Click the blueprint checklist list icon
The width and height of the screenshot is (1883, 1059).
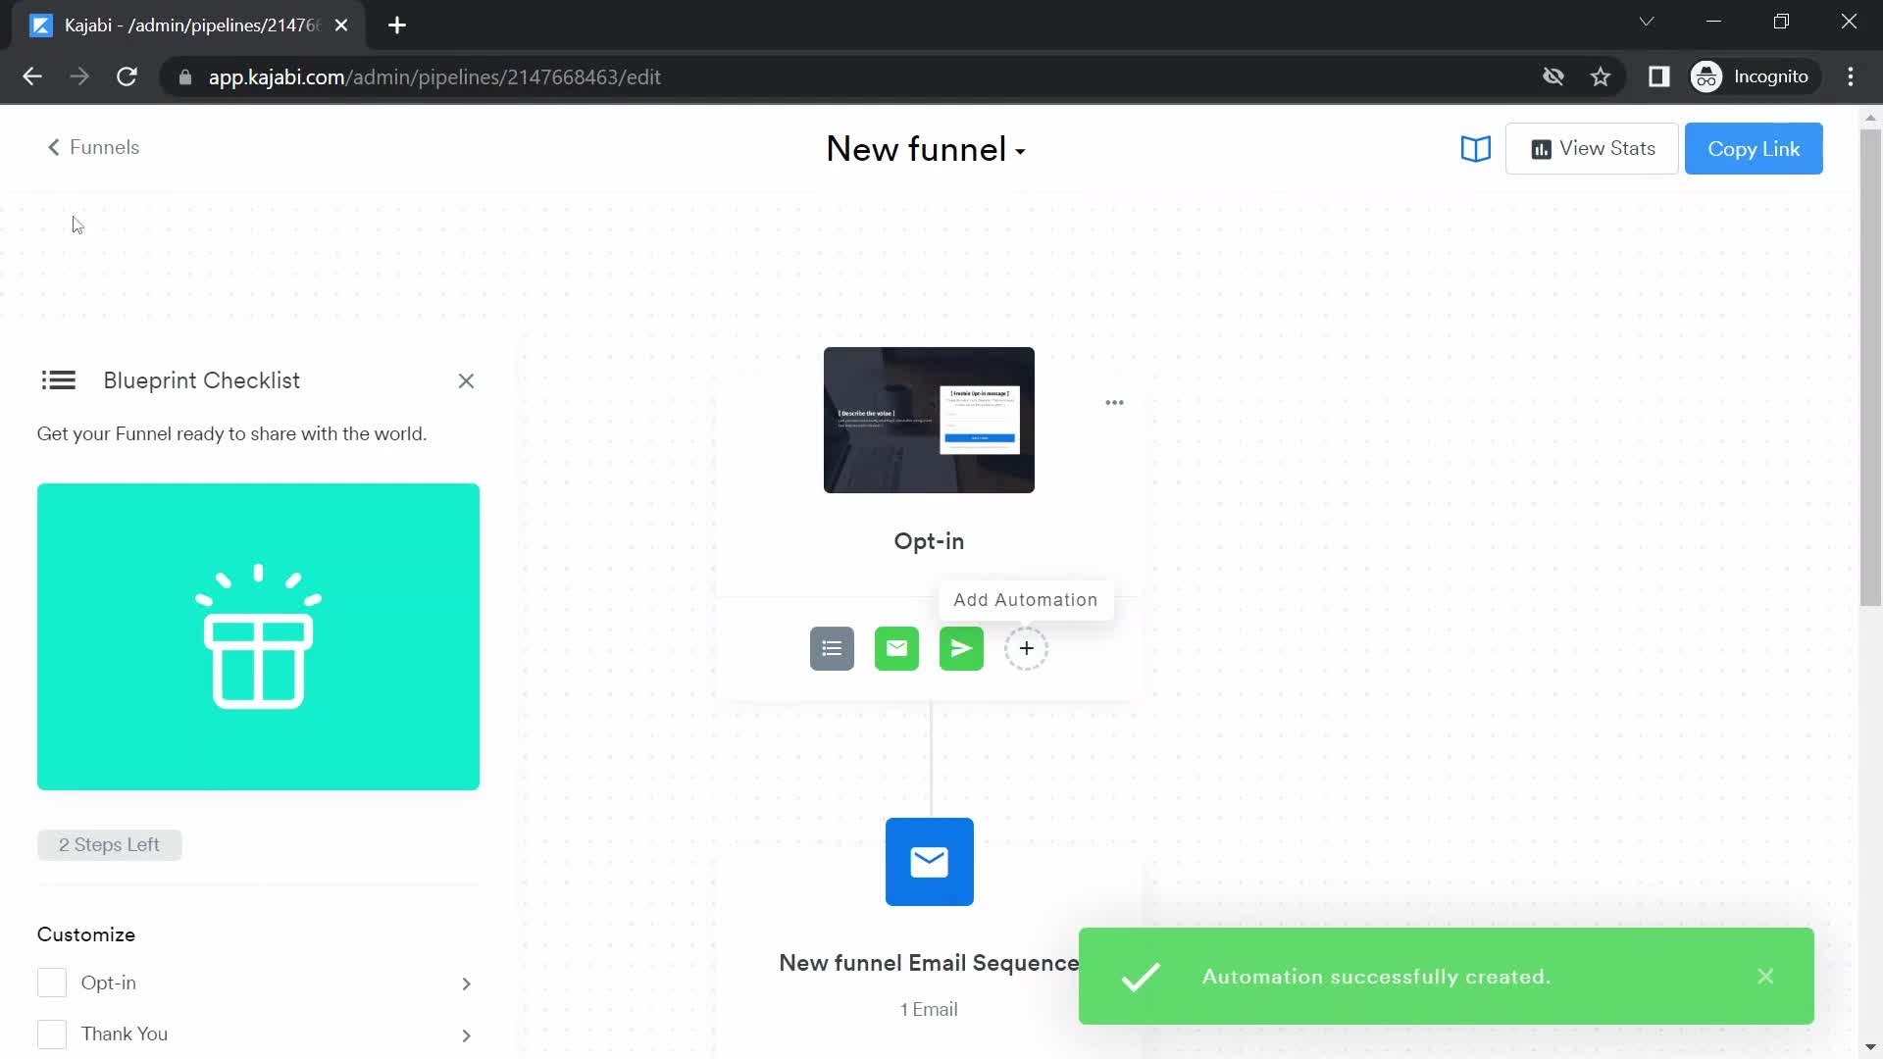point(58,380)
